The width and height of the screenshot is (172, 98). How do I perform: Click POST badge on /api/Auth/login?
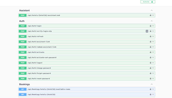click(23, 26)
